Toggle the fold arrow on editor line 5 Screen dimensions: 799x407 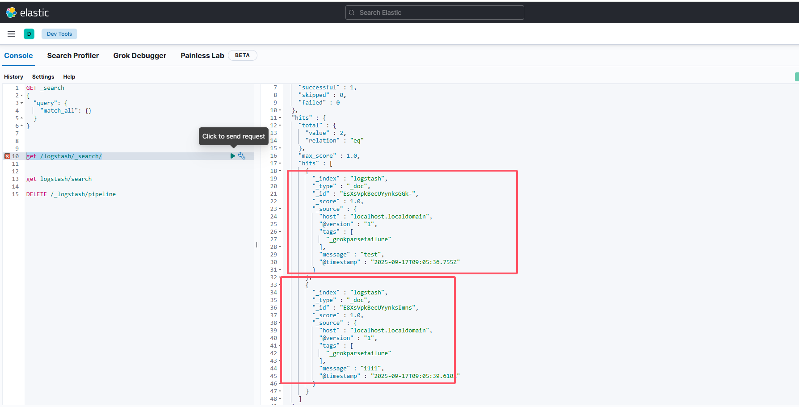point(21,118)
